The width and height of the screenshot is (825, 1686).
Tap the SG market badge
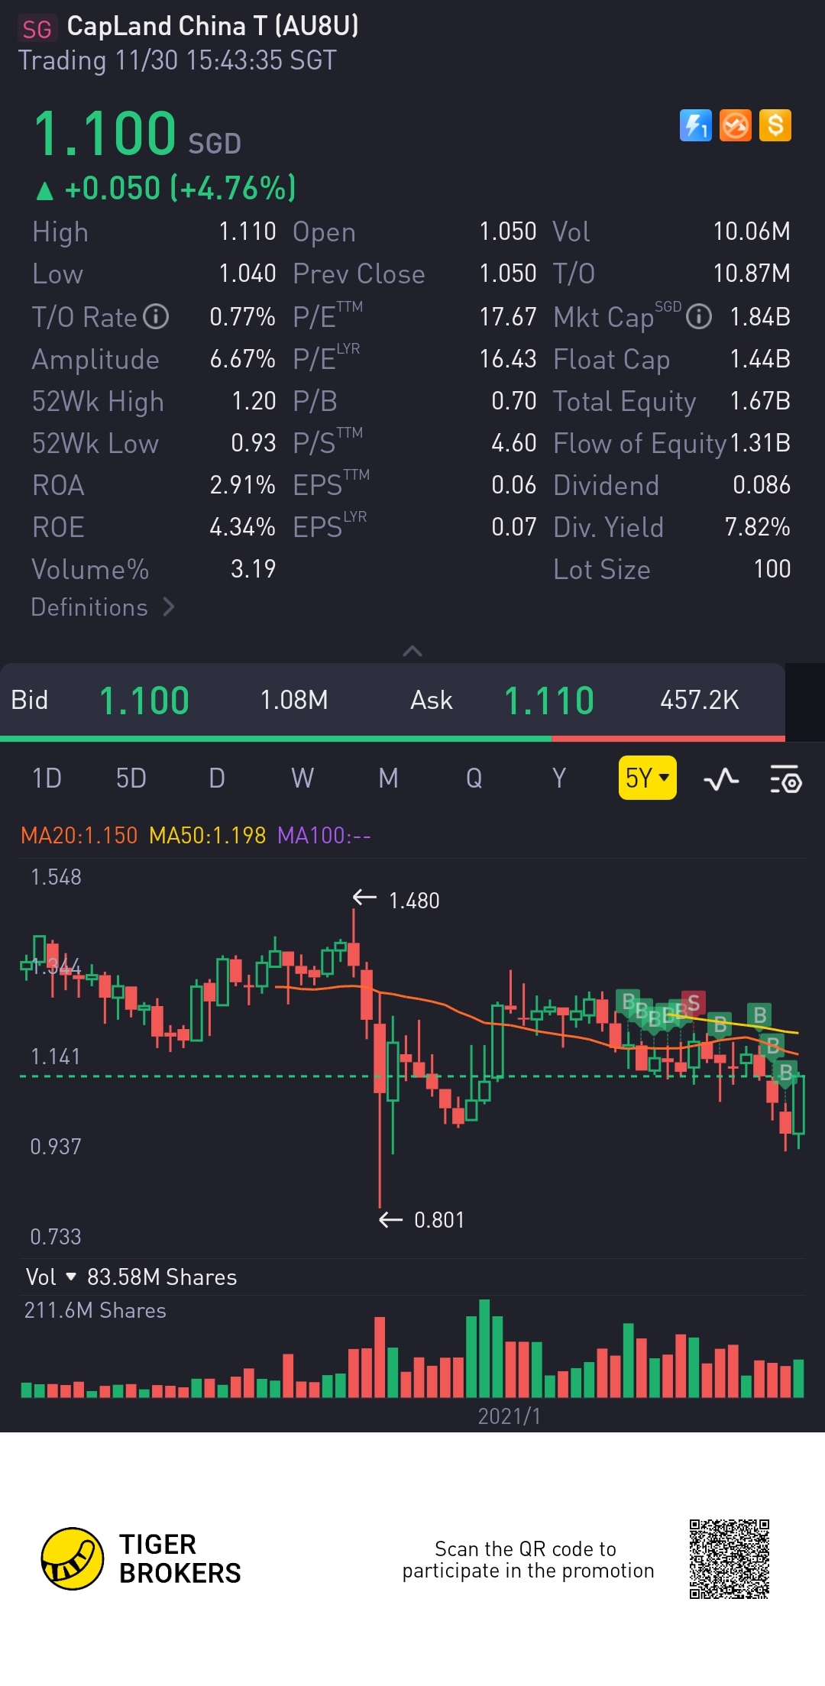click(37, 29)
